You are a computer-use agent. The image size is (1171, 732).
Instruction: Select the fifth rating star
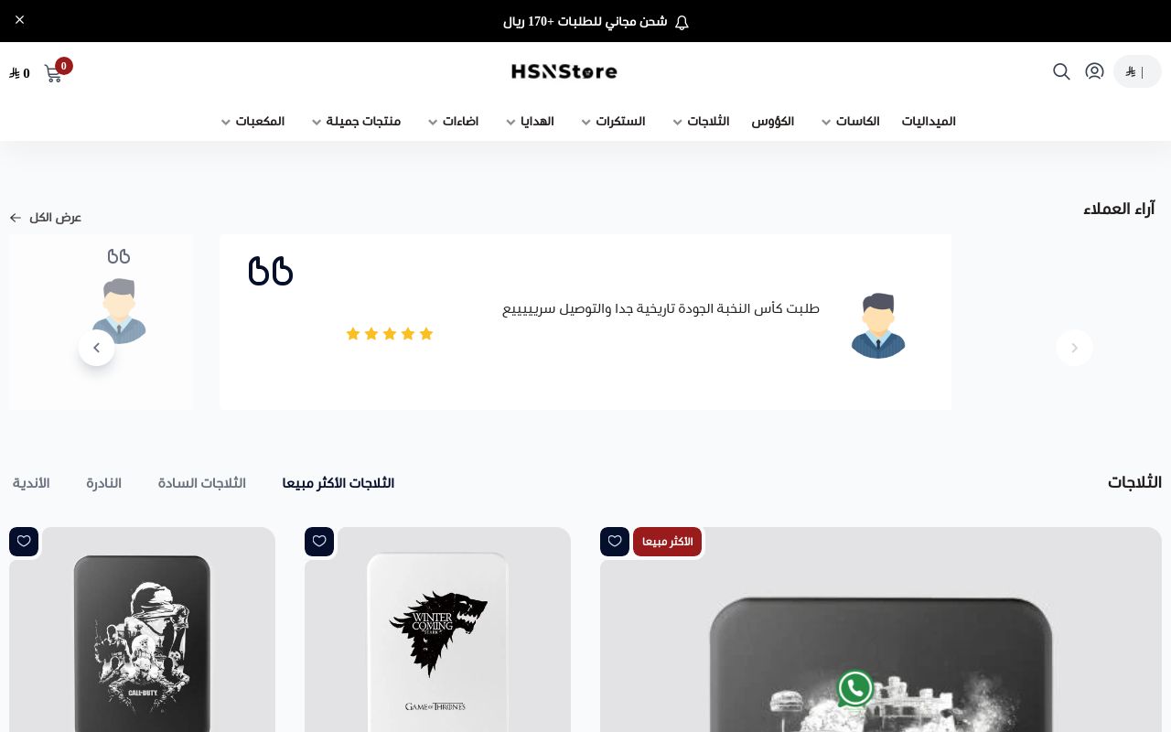tap(426, 333)
